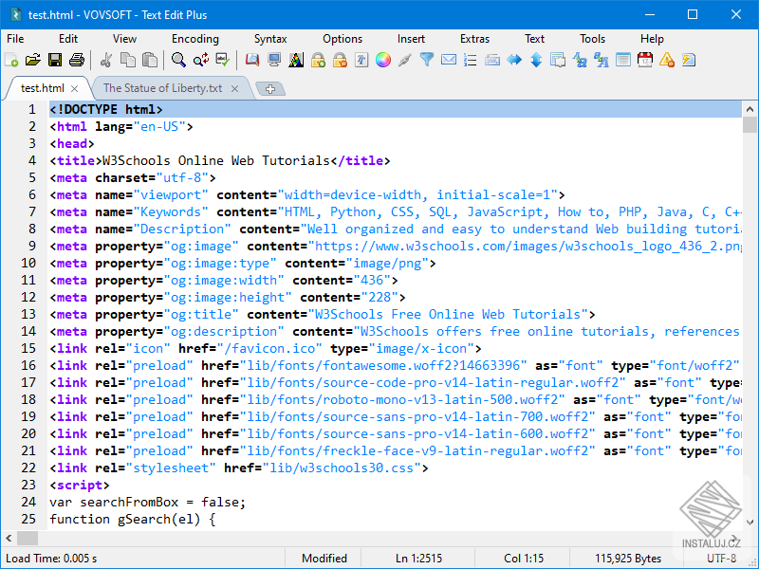Click line 12 in the editor gutter
This screenshot has width=759, height=569.
click(x=28, y=297)
